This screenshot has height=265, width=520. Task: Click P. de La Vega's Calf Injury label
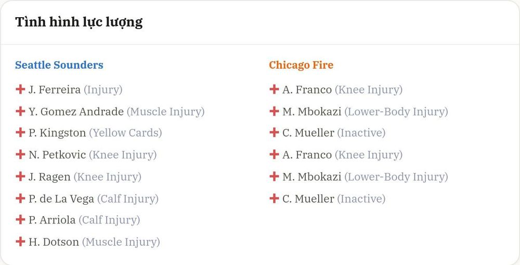[x=128, y=198]
